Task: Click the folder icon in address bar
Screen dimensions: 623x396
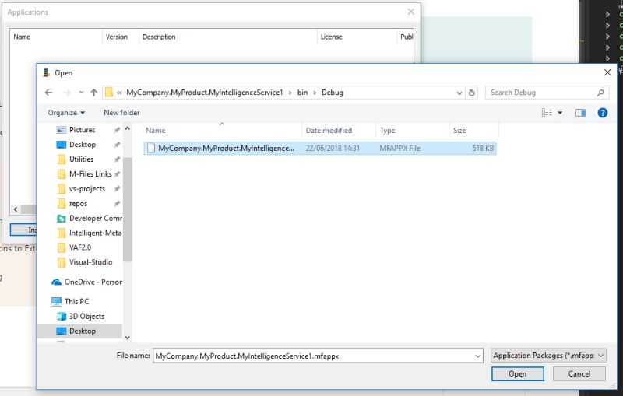Action: pyautogui.click(x=108, y=93)
